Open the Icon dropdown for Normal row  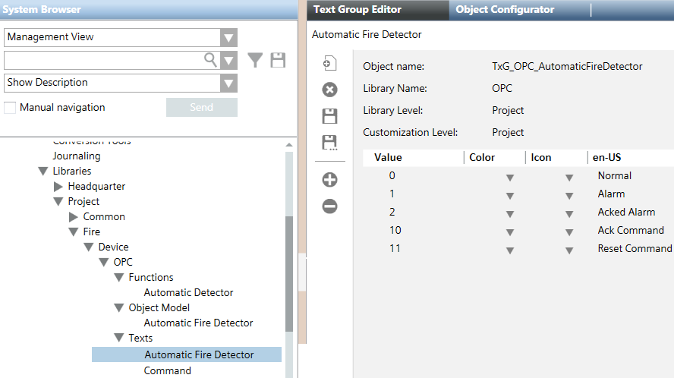coord(568,178)
